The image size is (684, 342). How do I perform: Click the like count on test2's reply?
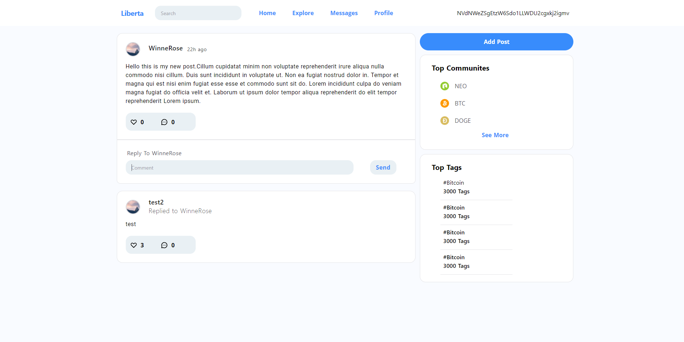coord(142,245)
